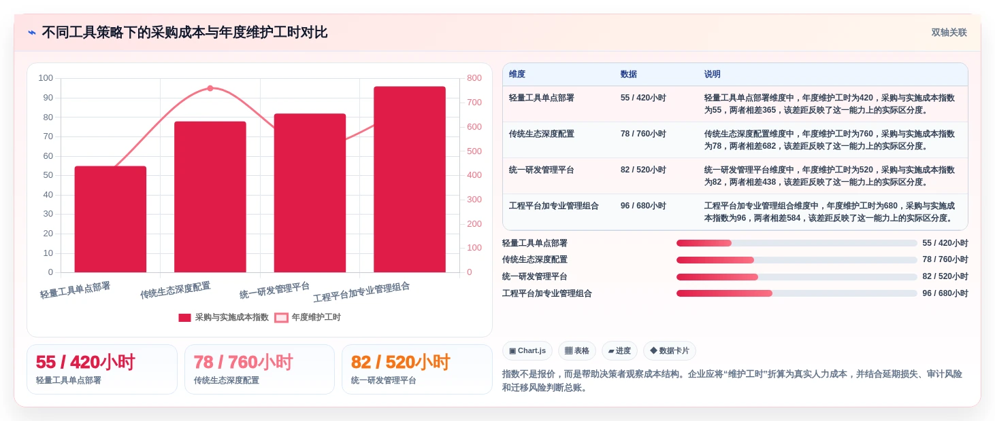This screenshot has width=995, height=421.
Task: Click the 统一研发管理平台 bar in the chart
Action: coord(310,193)
